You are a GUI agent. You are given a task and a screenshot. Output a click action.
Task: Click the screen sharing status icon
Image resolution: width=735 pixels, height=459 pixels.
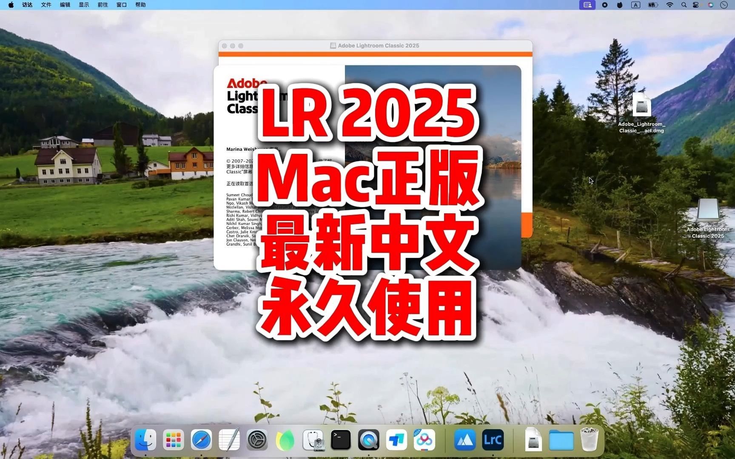587,5
